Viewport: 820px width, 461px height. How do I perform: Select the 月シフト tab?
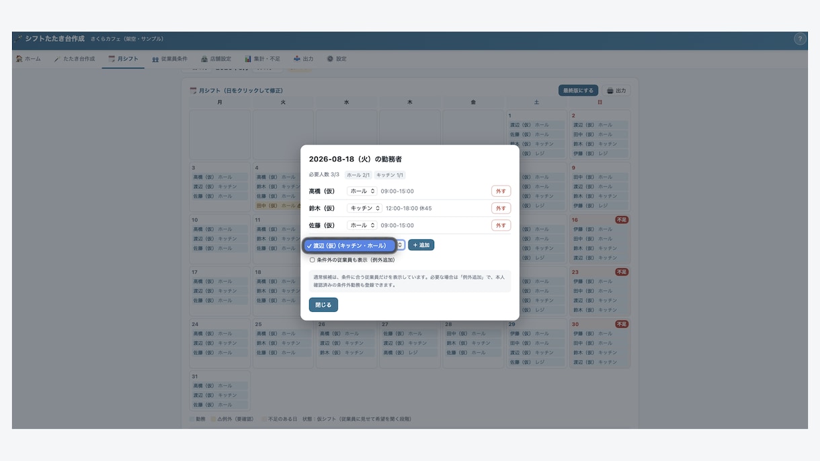(x=123, y=59)
